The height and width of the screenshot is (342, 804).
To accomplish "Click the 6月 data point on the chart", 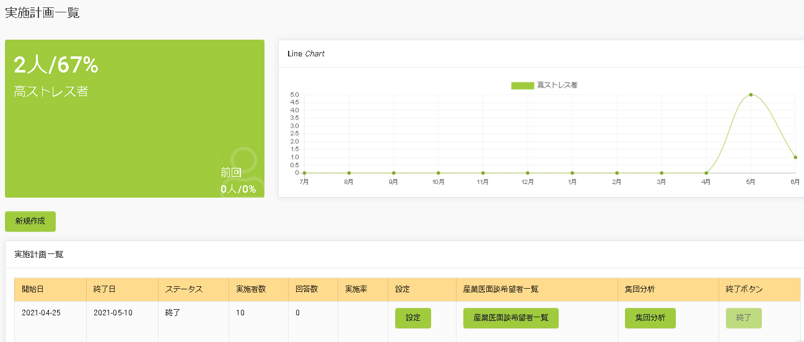I will pyautogui.click(x=795, y=157).
